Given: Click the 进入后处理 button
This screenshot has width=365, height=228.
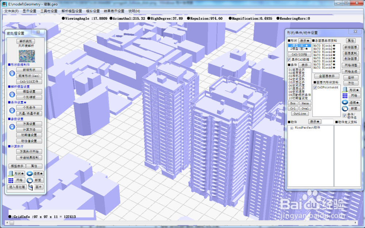Looking at the screenshot, I should click(x=17, y=187).
